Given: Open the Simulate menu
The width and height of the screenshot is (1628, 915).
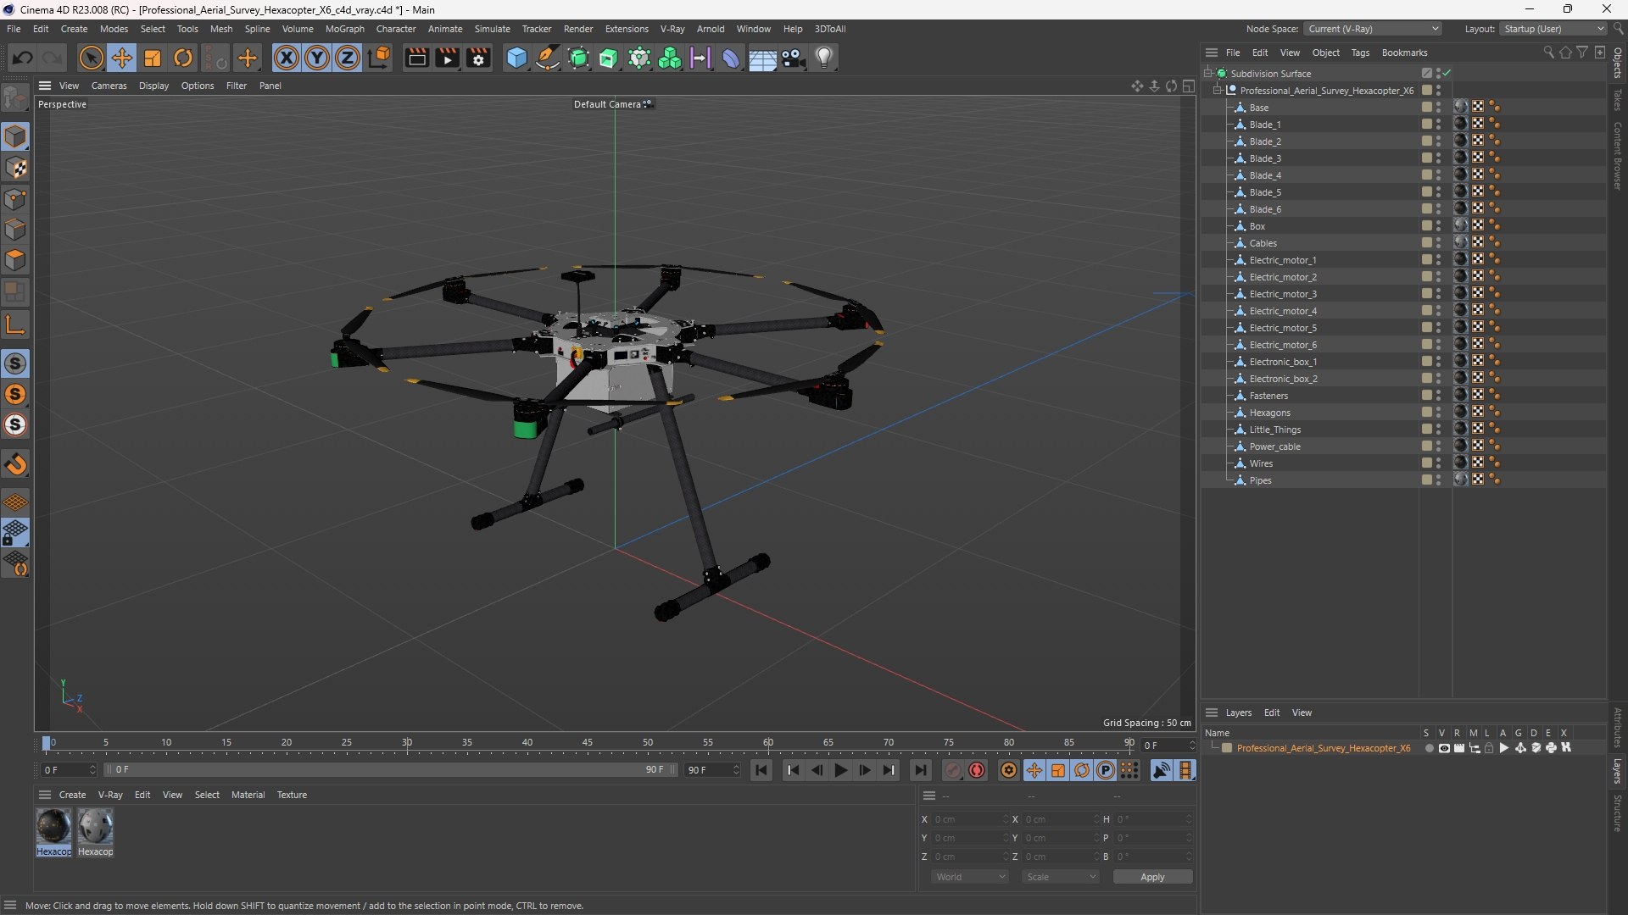Looking at the screenshot, I should (x=492, y=29).
